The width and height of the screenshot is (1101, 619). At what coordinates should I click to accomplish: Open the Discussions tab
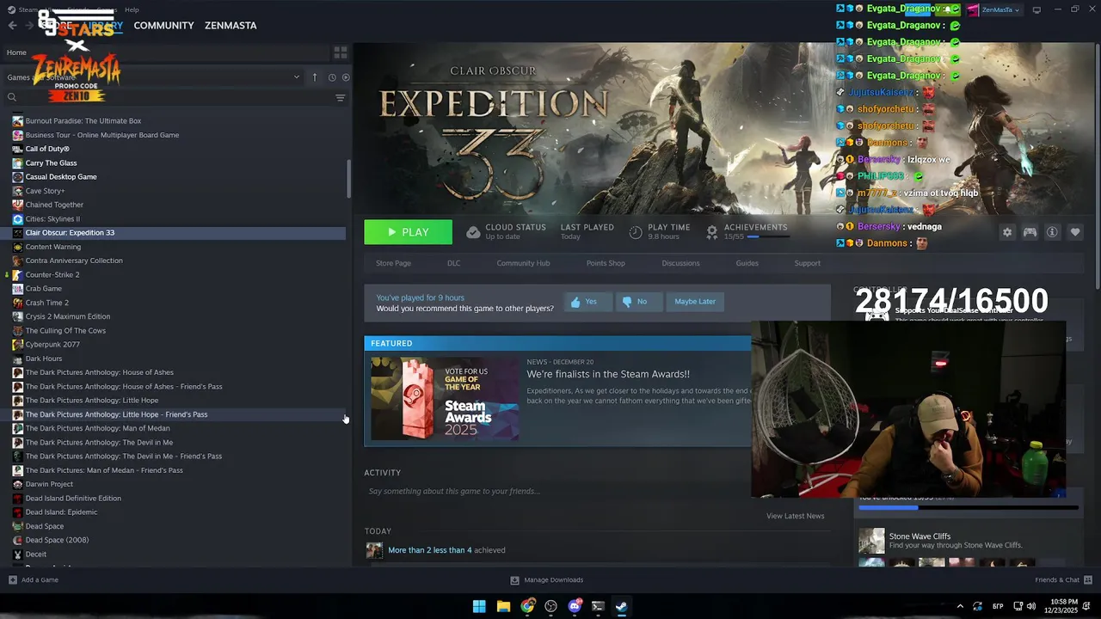tap(680, 263)
